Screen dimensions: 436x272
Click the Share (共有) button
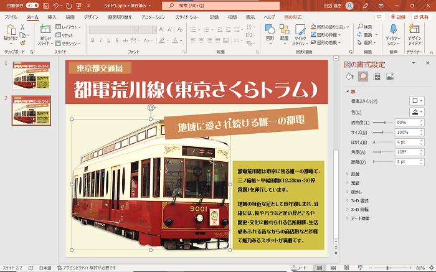coord(421,17)
